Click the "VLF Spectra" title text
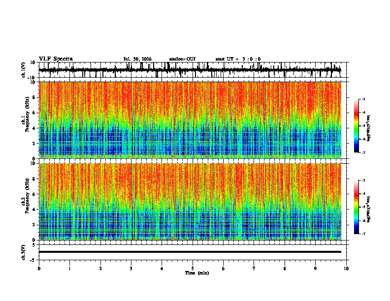This screenshot has height=301, width=390. tap(56, 59)
